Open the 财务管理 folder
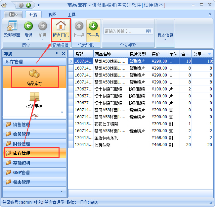This screenshot has height=207, width=215. (x=34, y=144)
